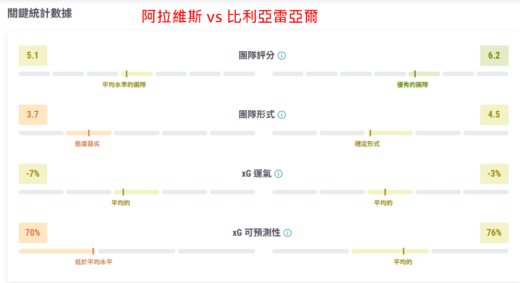Click the 團隊評分 label text
This screenshot has height=283, width=520.
click(256, 56)
